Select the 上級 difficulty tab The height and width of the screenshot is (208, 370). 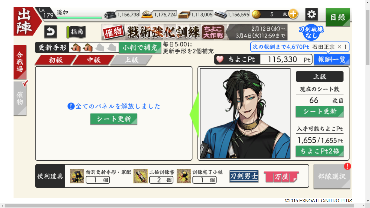[x=131, y=60]
